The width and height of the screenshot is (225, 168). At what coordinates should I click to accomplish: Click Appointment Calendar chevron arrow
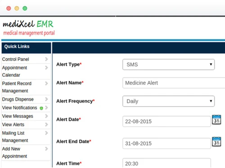coord(46,68)
